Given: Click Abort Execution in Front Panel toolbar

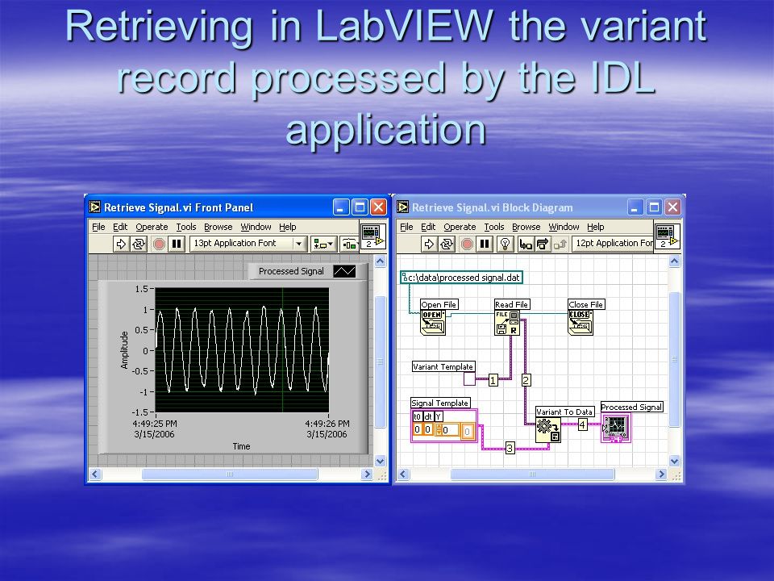Looking at the screenshot, I should (159, 244).
